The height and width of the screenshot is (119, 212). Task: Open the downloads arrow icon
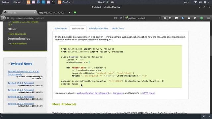click(183, 18)
